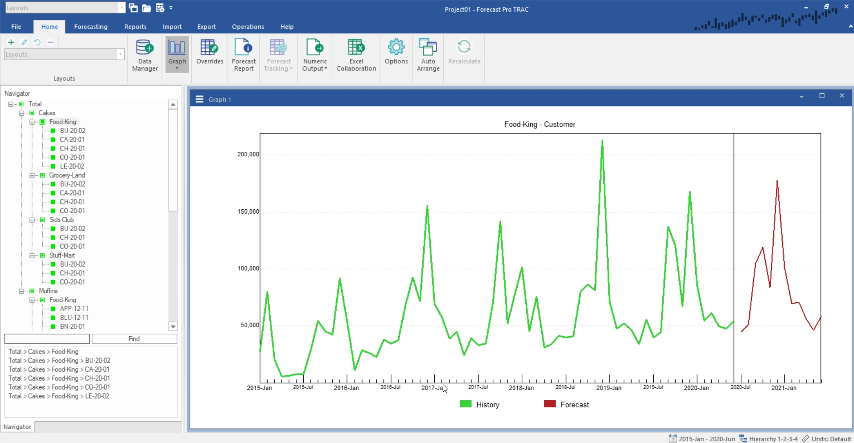Image resolution: width=854 pixels, height=443 pixels.
Task: Toggle the Total node green indicator
Action: 21,104
